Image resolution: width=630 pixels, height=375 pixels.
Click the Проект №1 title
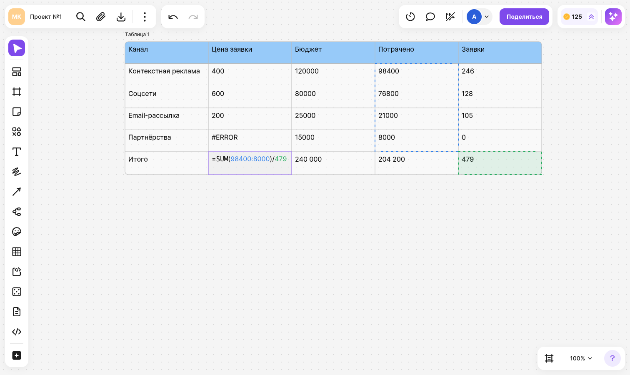point(46,17)
